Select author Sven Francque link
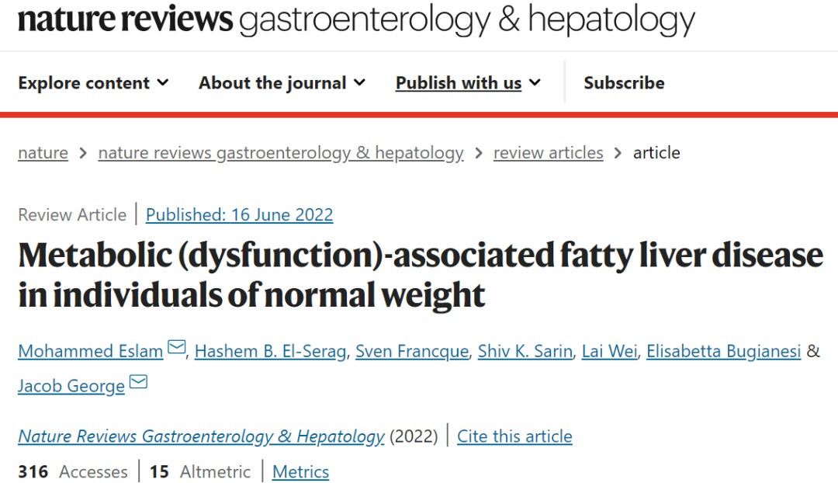This screenshot has width=838, height=483. [x=412, y=352]
